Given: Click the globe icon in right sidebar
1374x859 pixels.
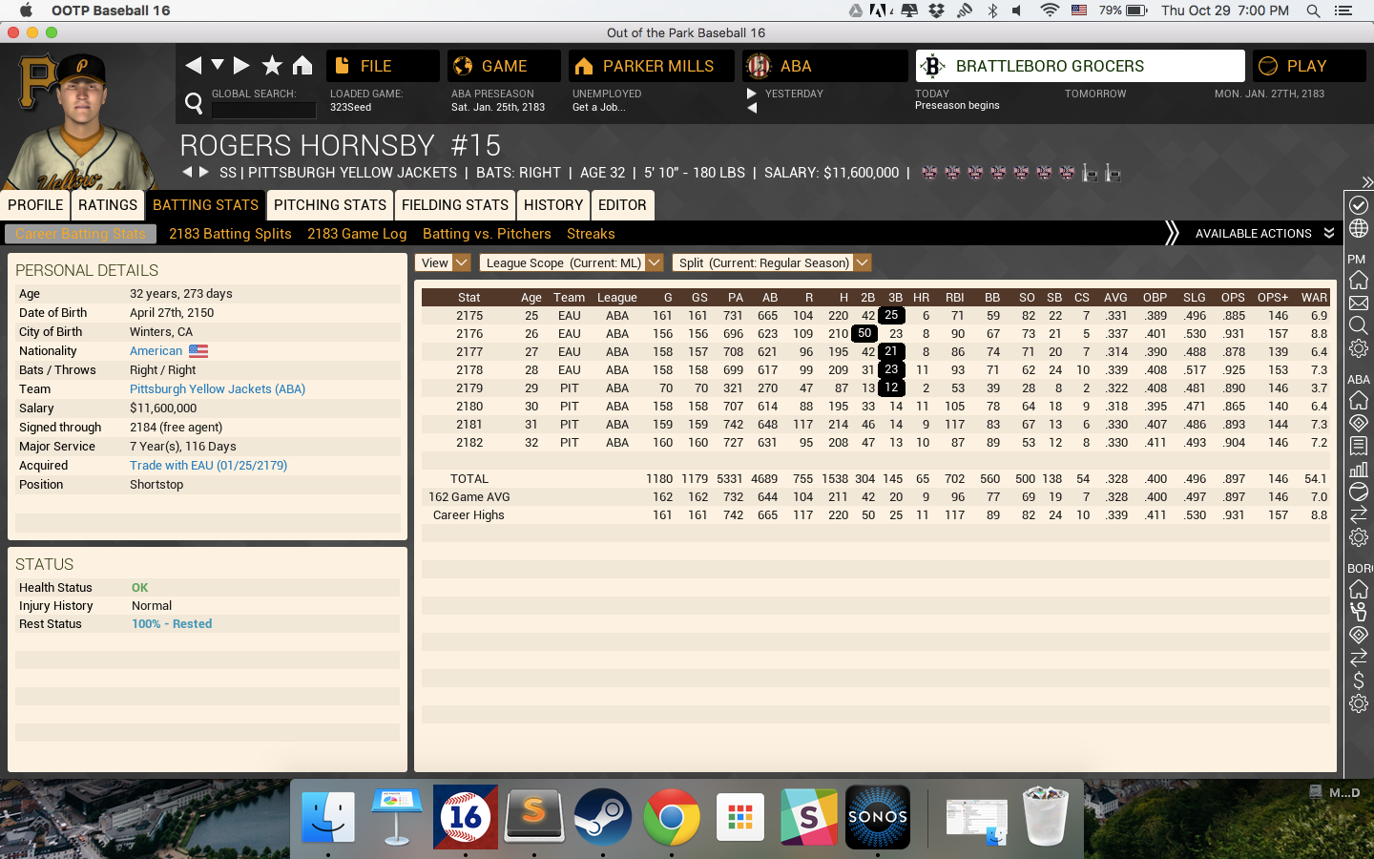Looking at the screenshot, I should pos(1359,229).
